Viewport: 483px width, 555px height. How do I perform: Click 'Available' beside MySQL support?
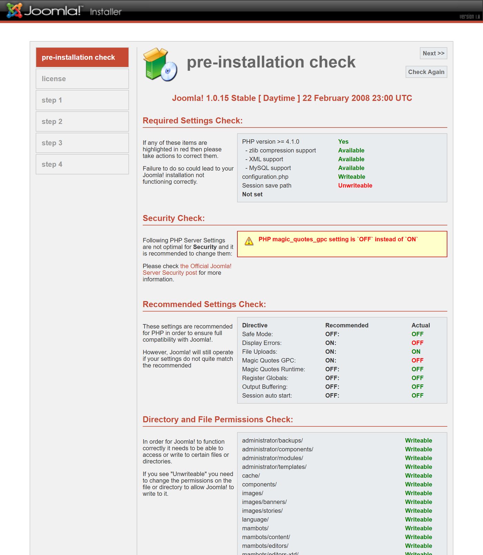click(x=351, y=168)
